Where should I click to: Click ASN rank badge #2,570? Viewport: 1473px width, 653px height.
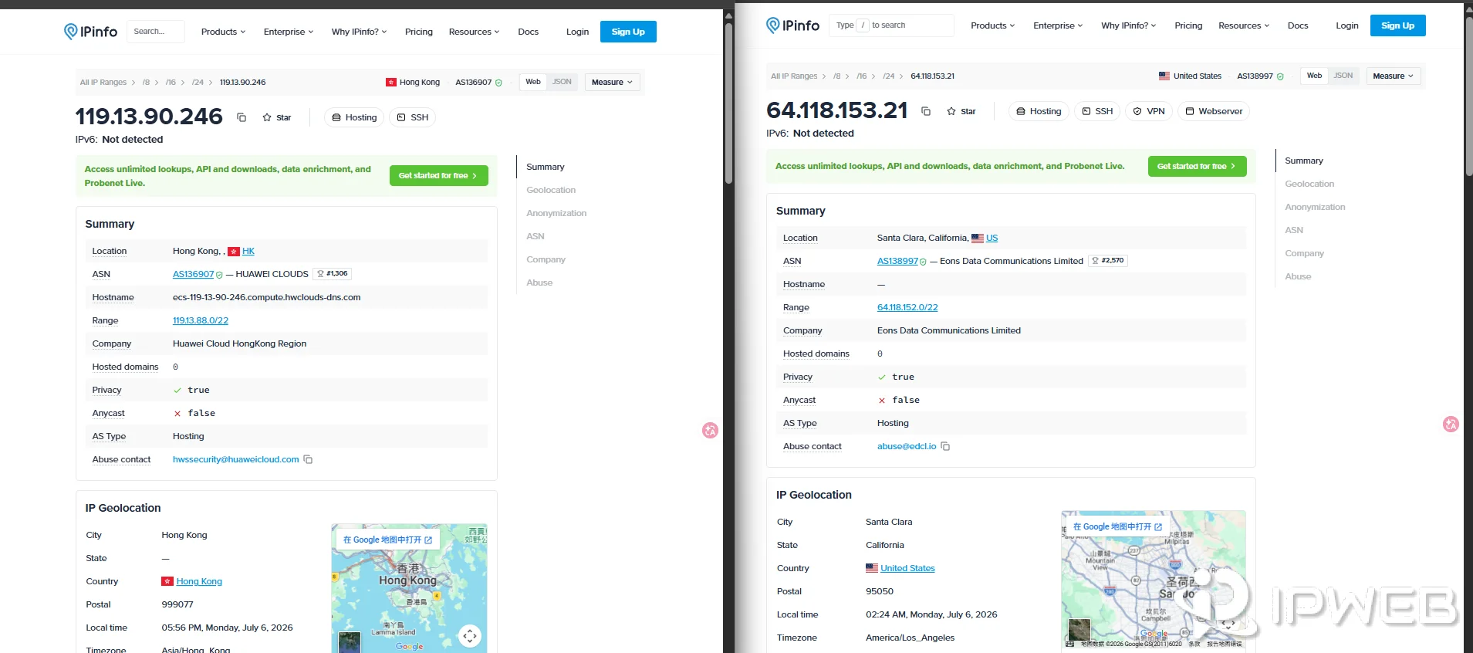[1108, 261]
